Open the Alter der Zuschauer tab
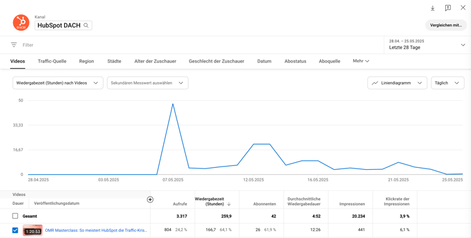Image resolution: width=471 pixels, height=238 pixels. [x=155, y=61]
